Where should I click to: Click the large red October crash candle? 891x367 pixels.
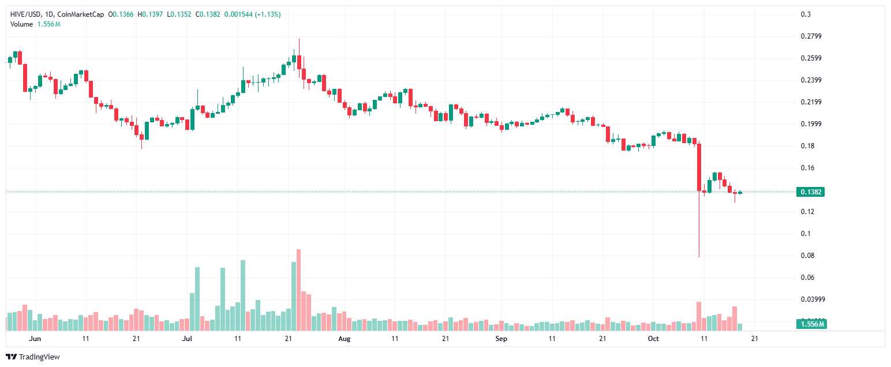coord(699,167)
